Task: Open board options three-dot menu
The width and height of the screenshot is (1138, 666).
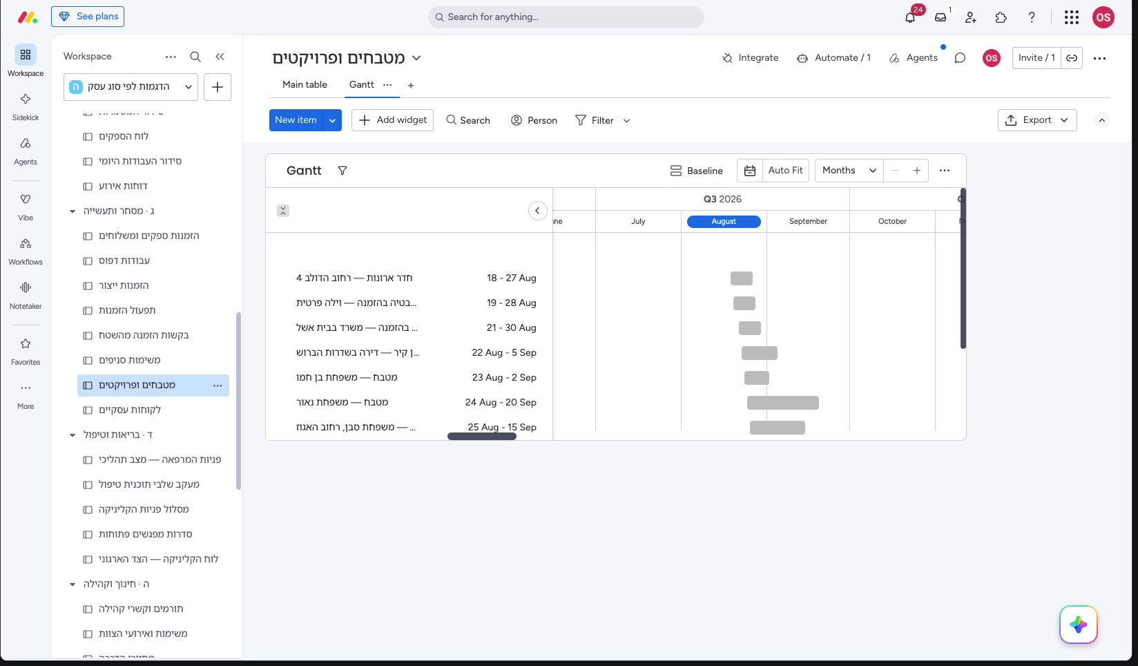Action: click(1100, 58)
